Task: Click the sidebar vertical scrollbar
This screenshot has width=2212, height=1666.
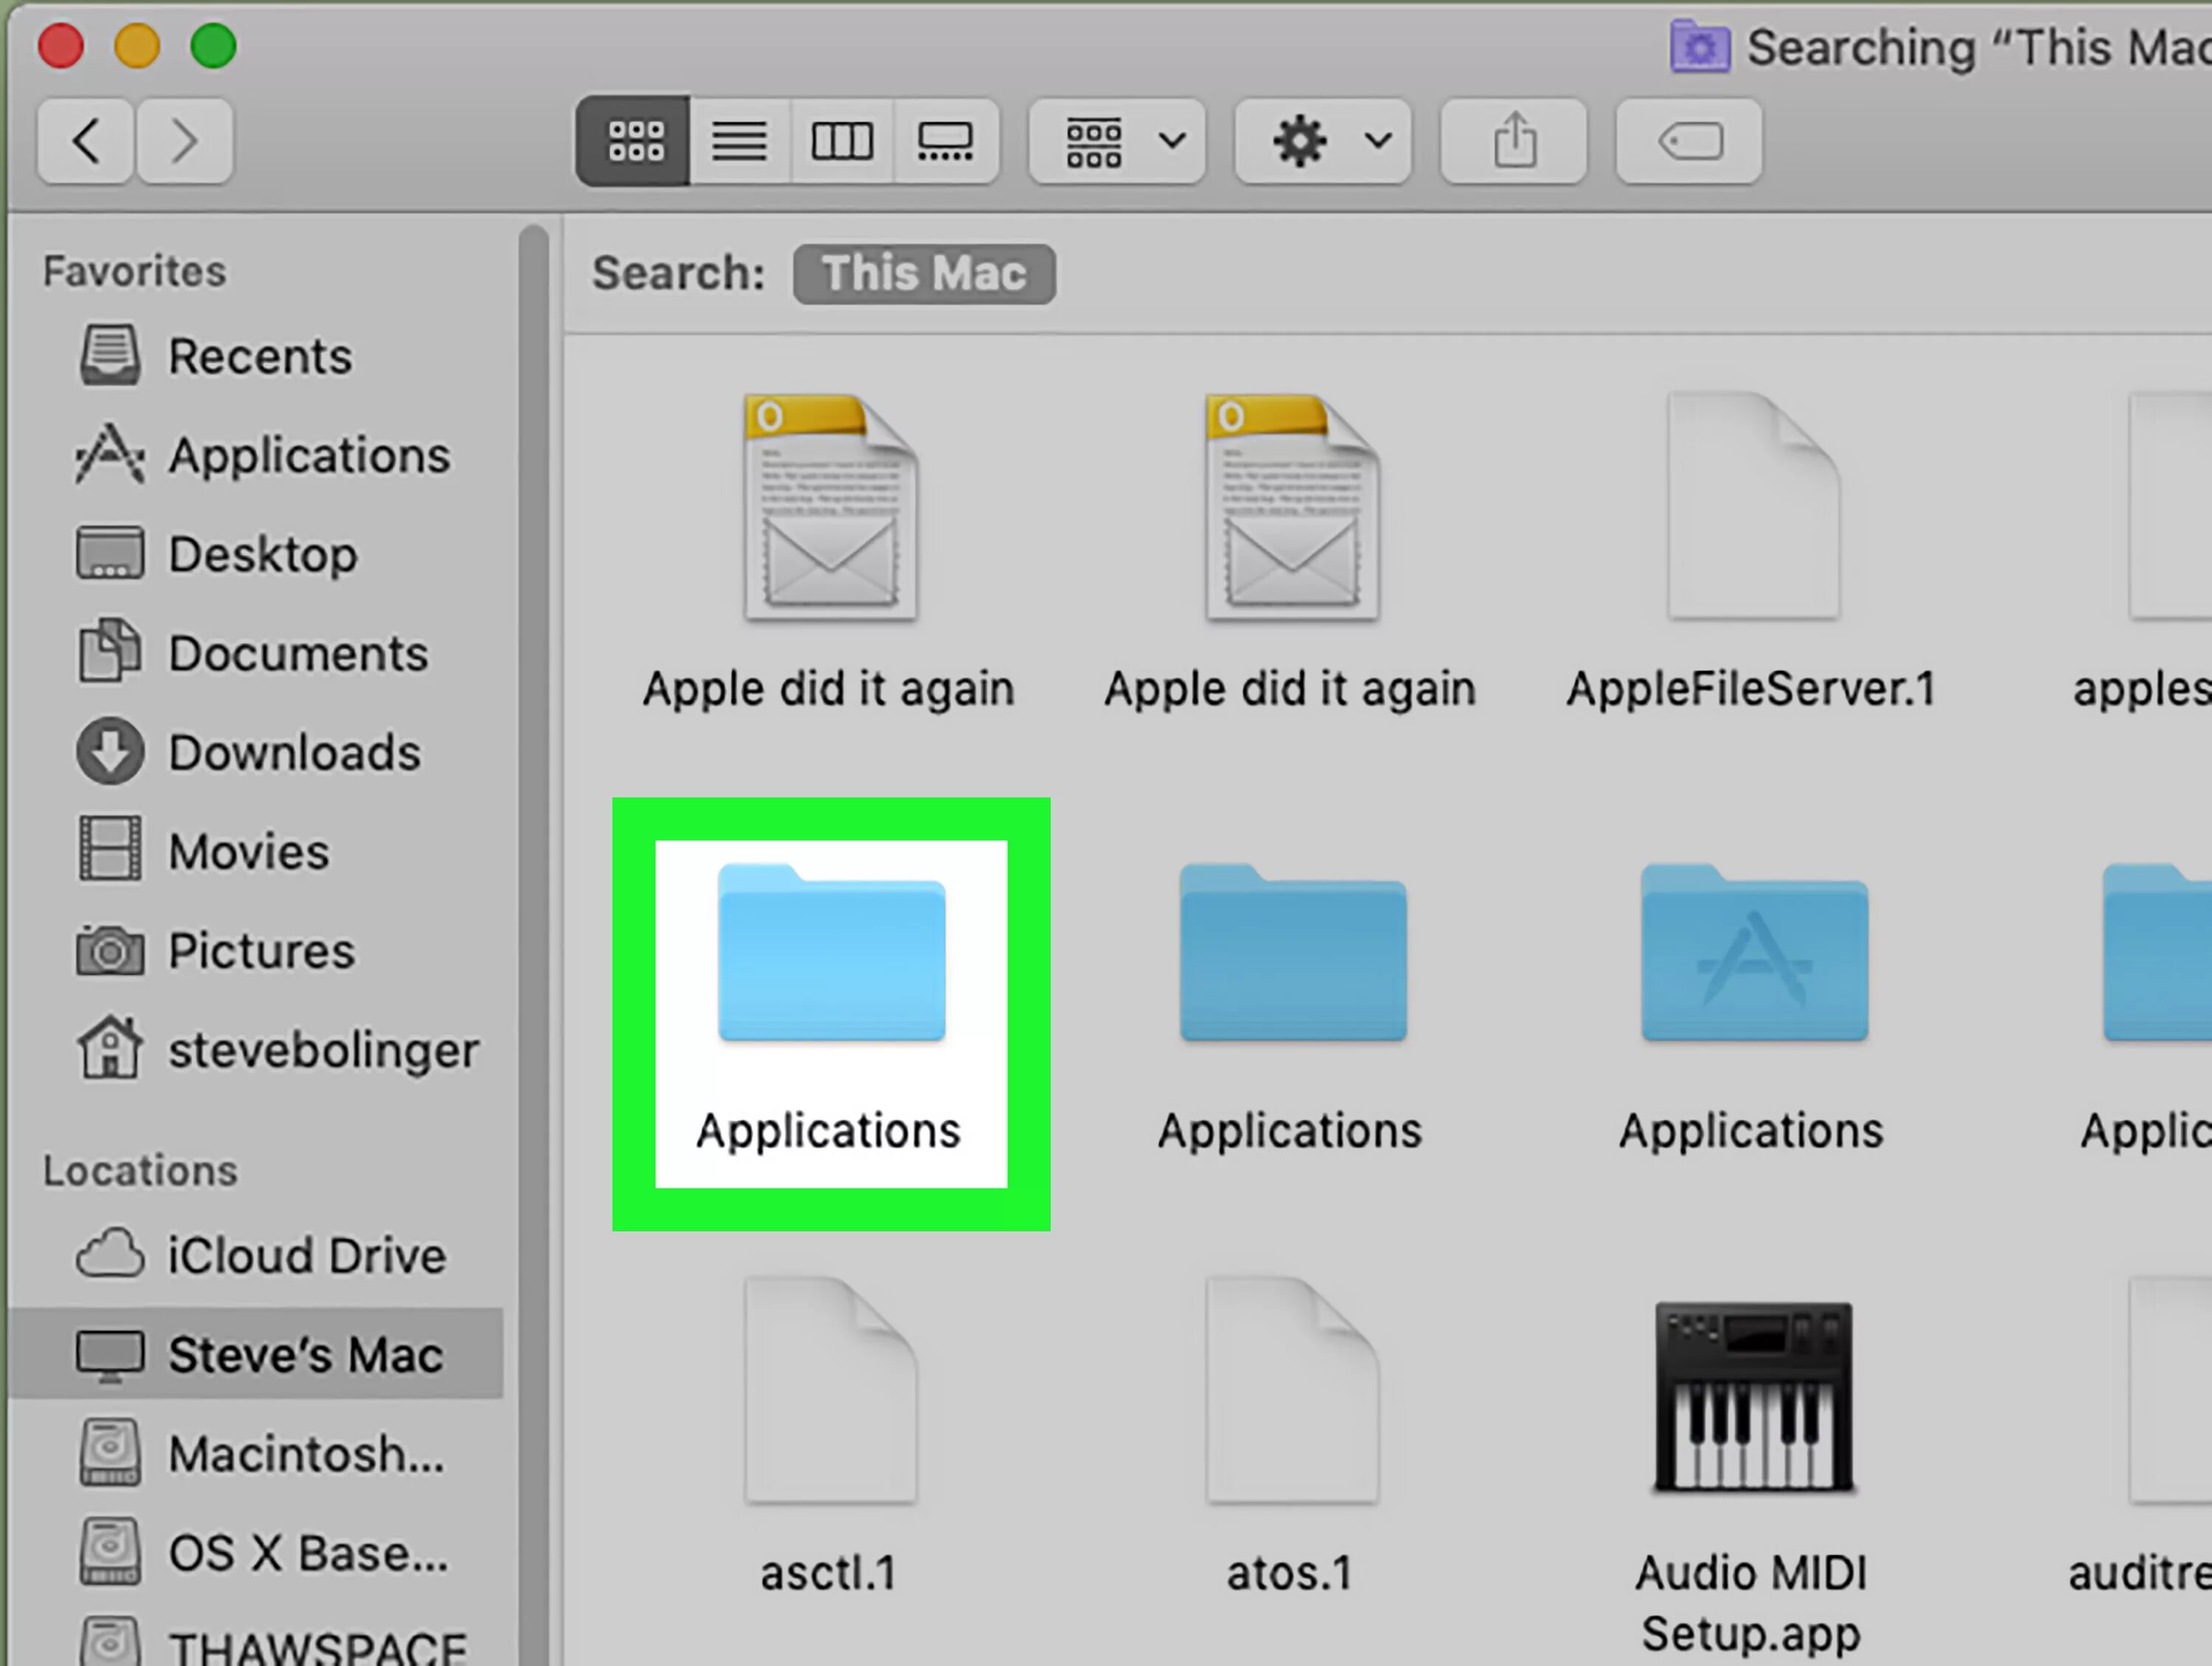Action: point(534,944)
